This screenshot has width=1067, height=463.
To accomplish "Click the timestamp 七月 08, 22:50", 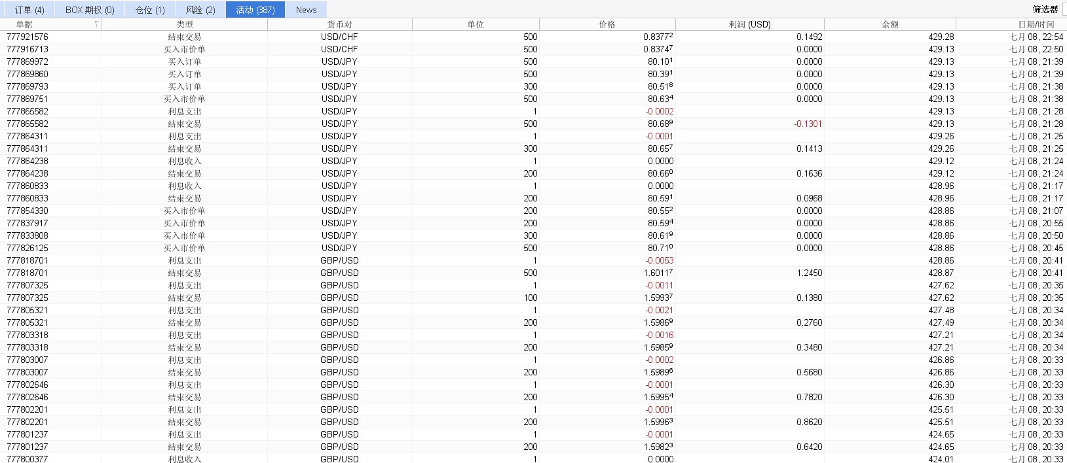I will (x=1036, y=50).
